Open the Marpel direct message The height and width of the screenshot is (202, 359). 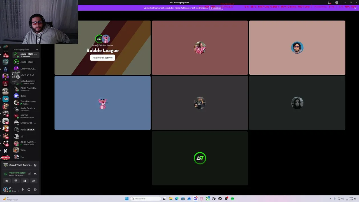[x=26, y=116]
